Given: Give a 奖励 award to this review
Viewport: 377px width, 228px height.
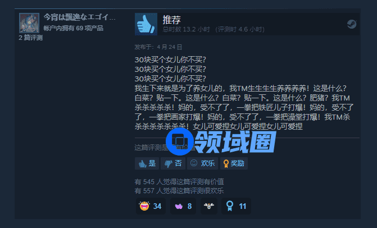Looking at the screenshot, I should tap(234, 163).
